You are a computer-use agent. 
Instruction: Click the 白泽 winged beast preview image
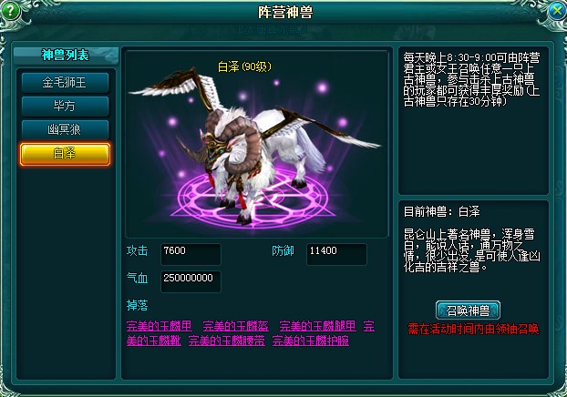256,144
